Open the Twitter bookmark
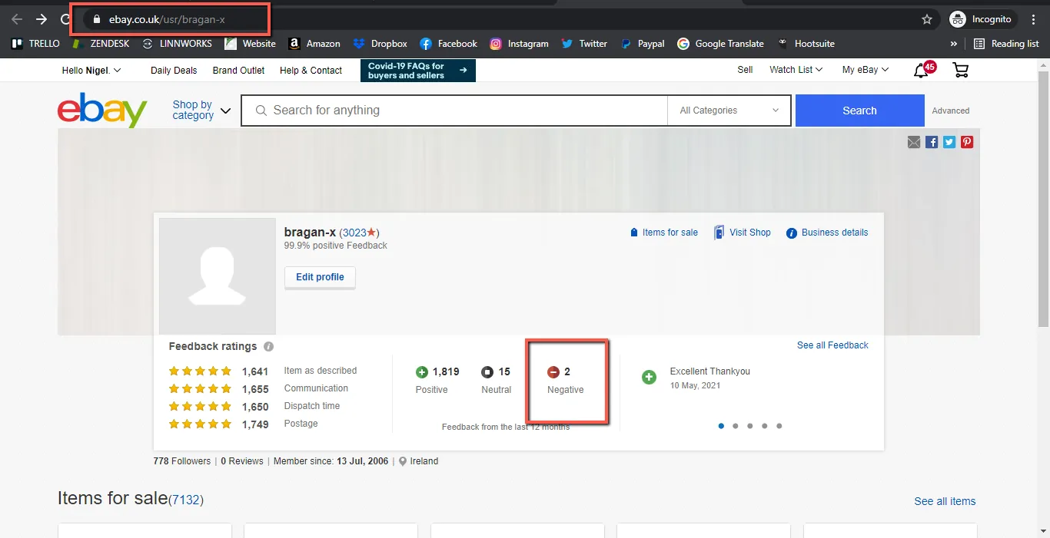Screen dimensions: 1050x538 pyautogui.click(x=584, y=44)
